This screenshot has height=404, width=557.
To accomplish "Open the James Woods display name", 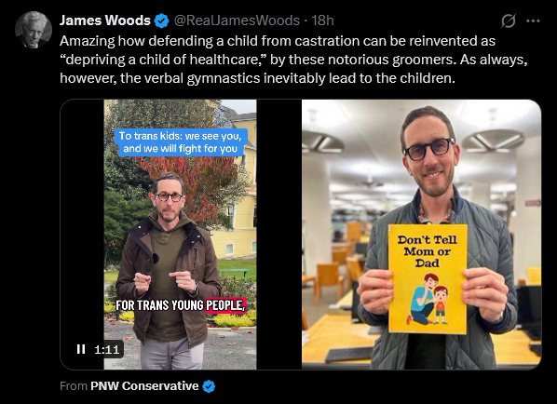I will (105, 20).
